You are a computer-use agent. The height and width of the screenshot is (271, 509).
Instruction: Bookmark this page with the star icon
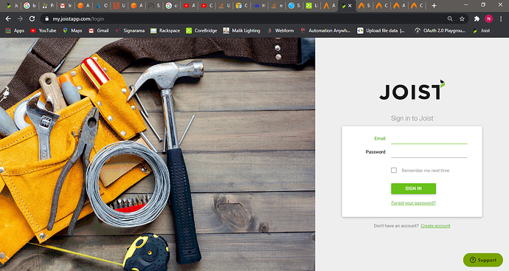(x=462, y=19)
